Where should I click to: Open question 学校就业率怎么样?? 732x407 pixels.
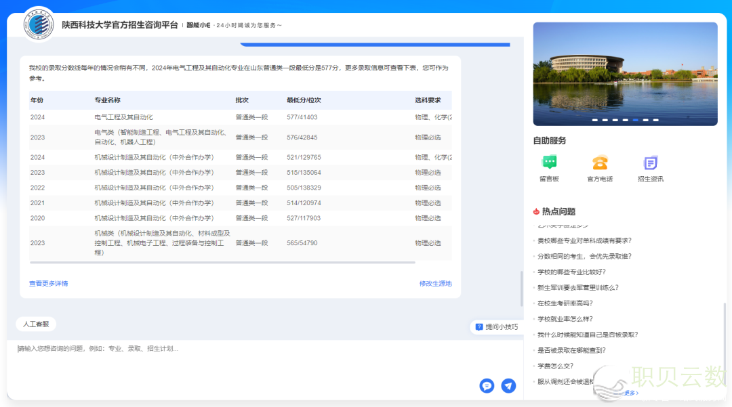(x=565, y=319)
